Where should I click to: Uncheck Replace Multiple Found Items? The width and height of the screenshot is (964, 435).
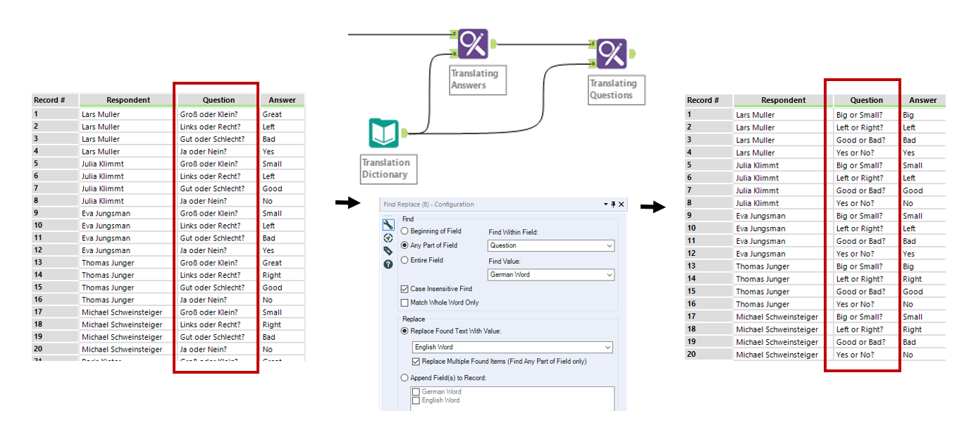click(x=416, y=362)
